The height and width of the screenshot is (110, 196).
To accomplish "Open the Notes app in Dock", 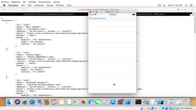I will (61, 102).
